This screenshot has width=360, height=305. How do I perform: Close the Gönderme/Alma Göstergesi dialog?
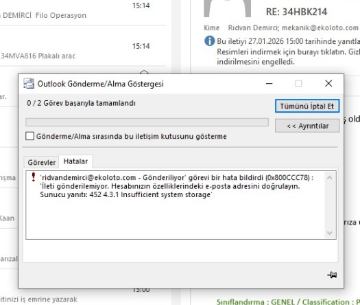pos(328,84)
